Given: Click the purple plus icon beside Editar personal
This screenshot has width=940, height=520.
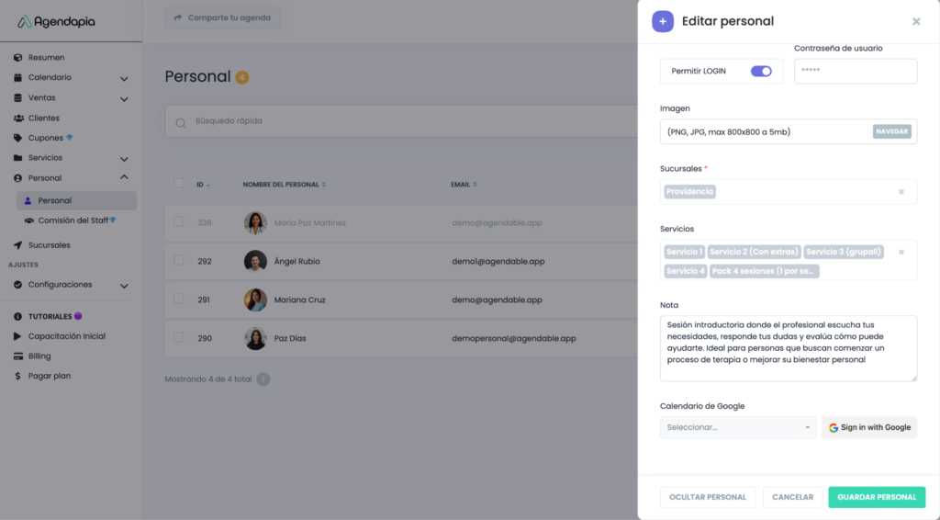Looking at the screenshot, I should 663,21.
